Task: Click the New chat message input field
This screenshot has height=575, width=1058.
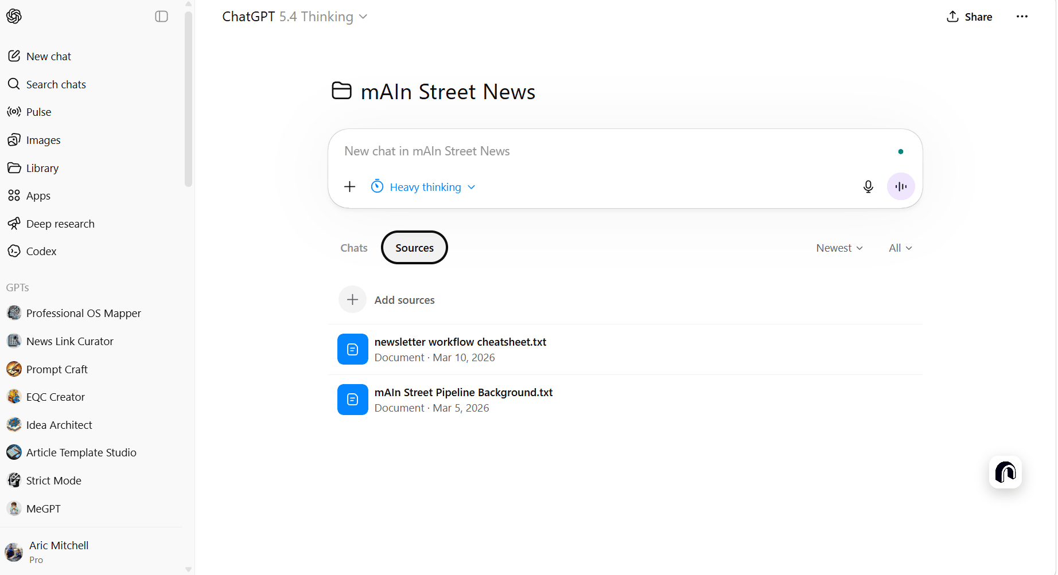Action: coord(614,151)
